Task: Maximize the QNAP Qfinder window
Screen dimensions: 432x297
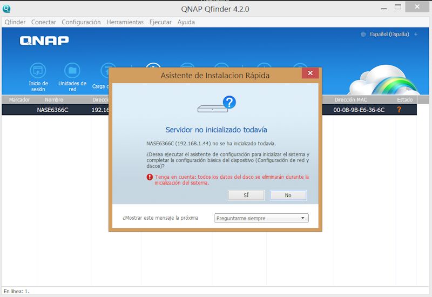Action: tap(398, 7)
